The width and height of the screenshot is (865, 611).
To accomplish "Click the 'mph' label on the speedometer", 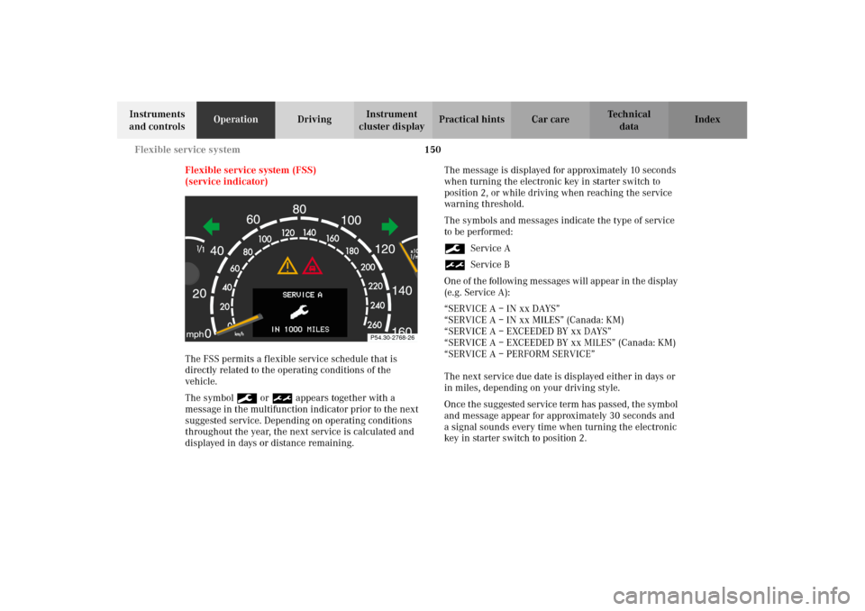I will [195, 334].
